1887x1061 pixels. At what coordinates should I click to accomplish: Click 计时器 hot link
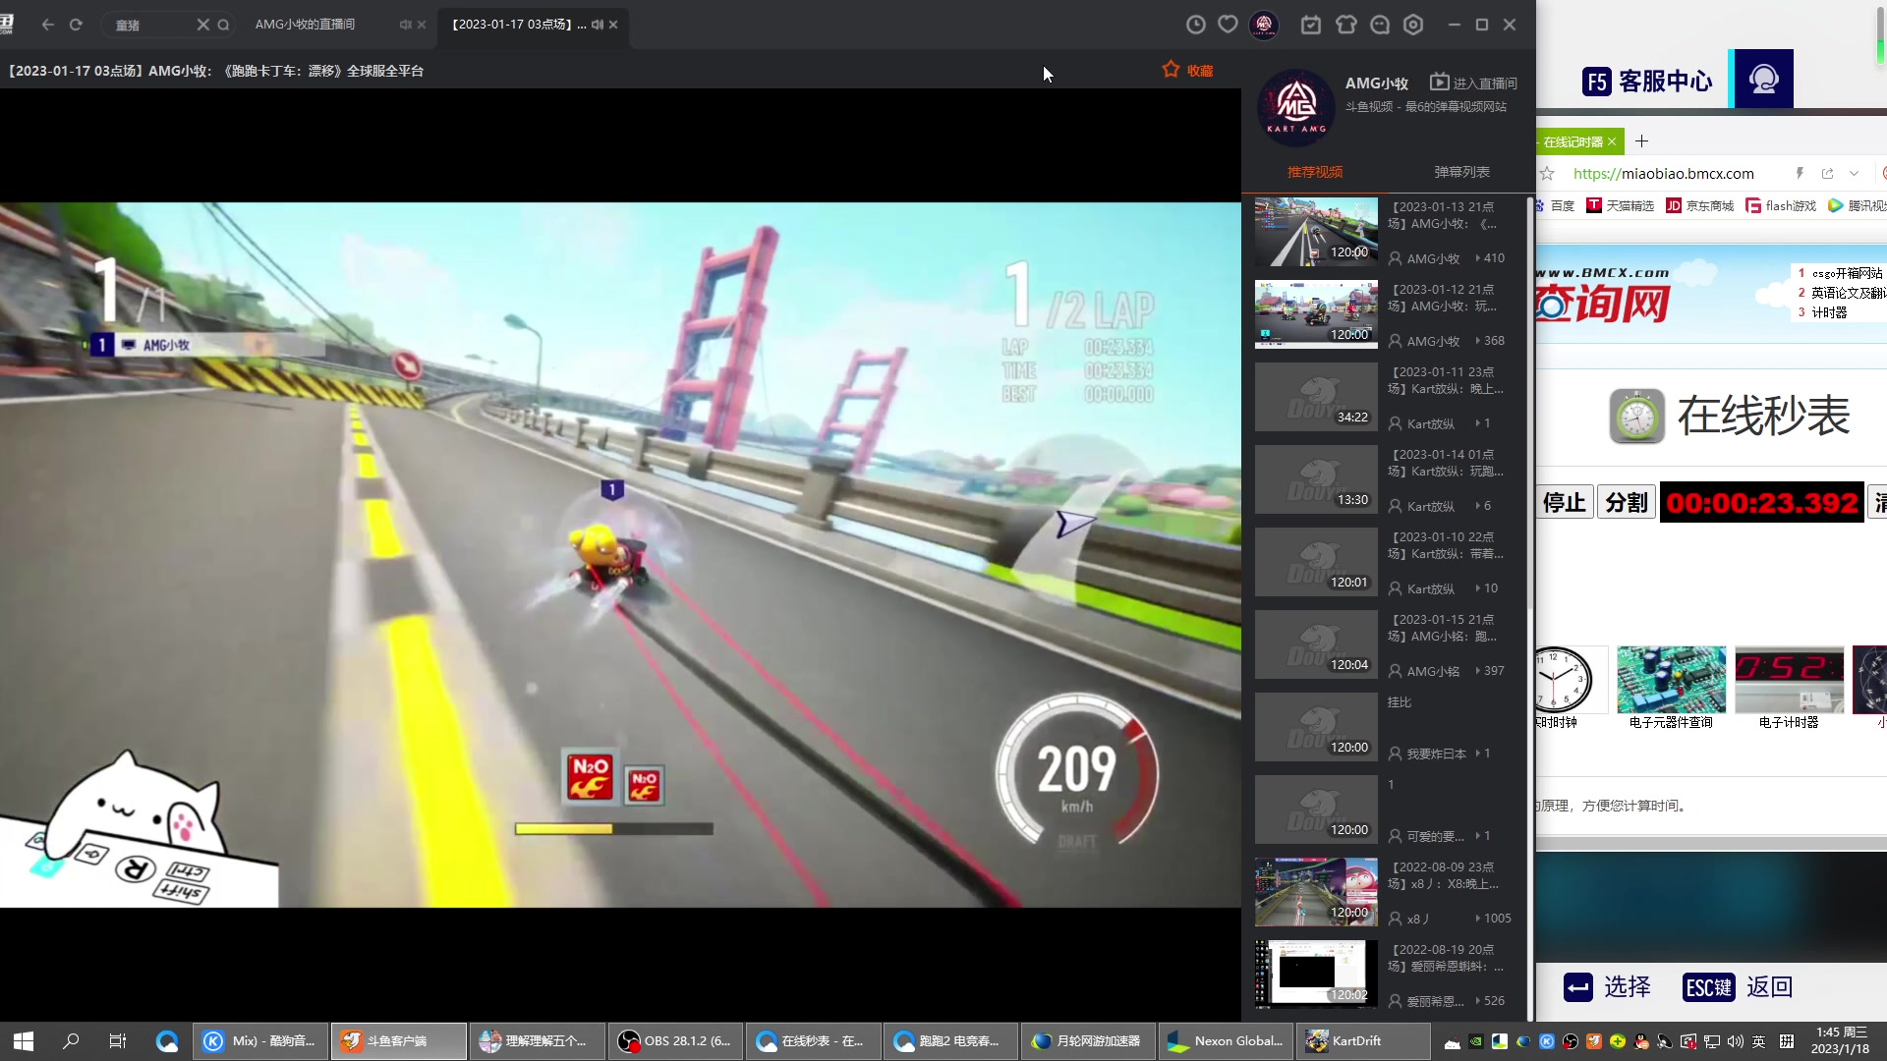click(x=1829, y=312)
